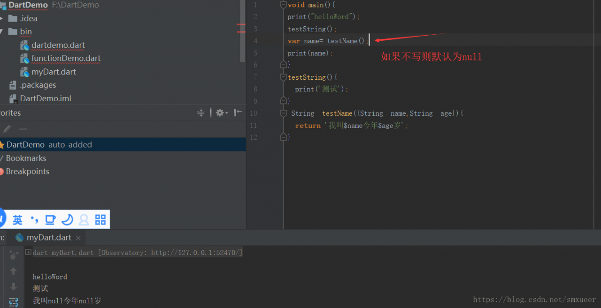
Task: Switch IME language with the 英 icon
Action: click(x=18, y=219)
